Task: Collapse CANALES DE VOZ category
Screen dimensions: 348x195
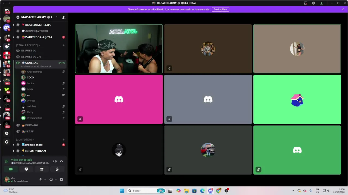Action: (28, 45)
